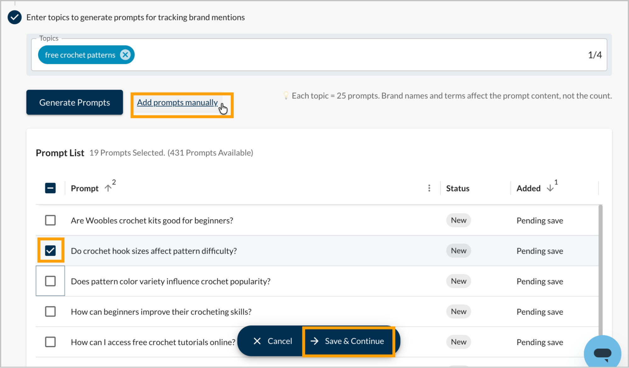The image size is (629, 368).
Task: Click the New badge in the beginners skills row
Action: [x=458, y=312]
